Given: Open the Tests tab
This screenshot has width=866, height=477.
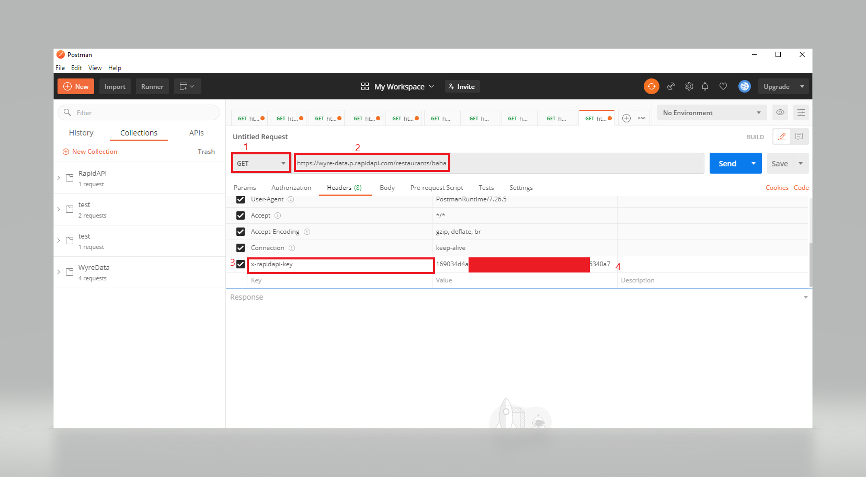Looking at the screenshot, I should pyautogui.click(x=486, y=188).
